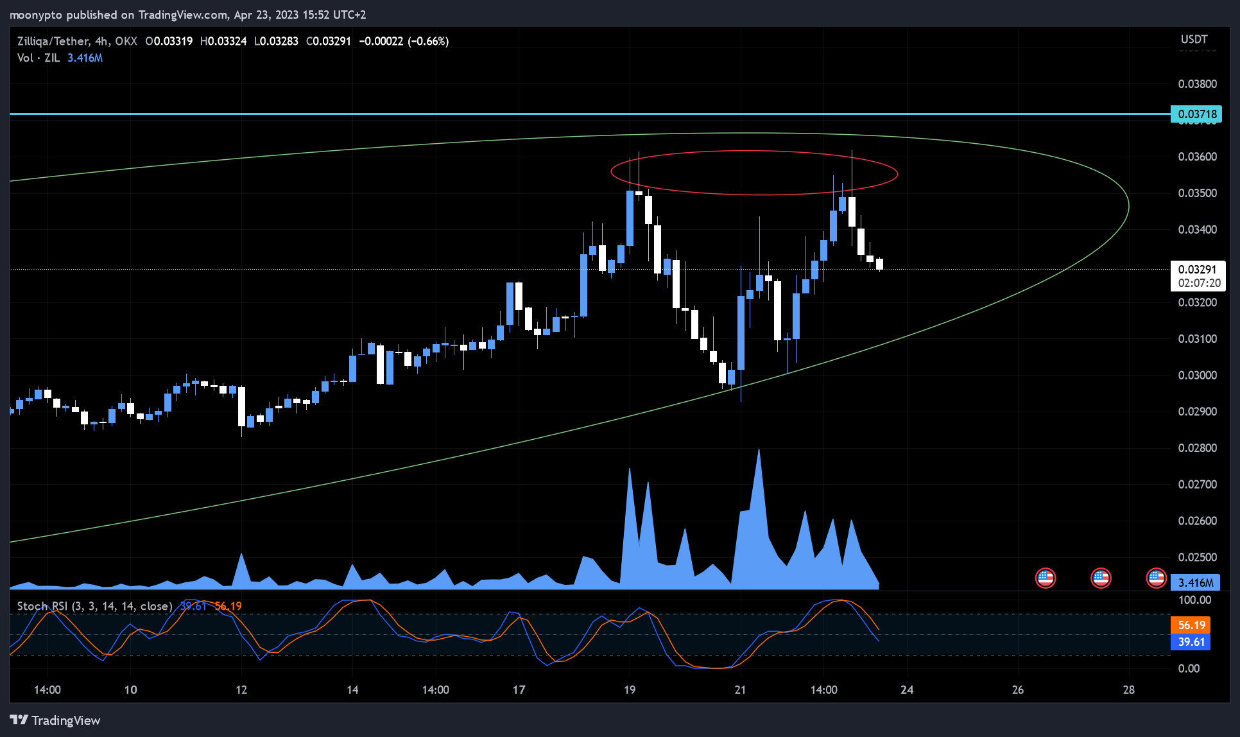Click the 0.02600 price axis label
The image size is (1240, 737).
click(x=1197, y=521)
